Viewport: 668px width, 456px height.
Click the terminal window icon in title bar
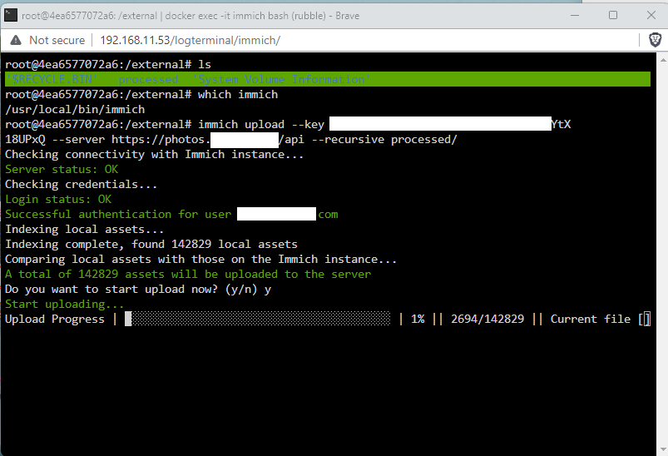11,15
